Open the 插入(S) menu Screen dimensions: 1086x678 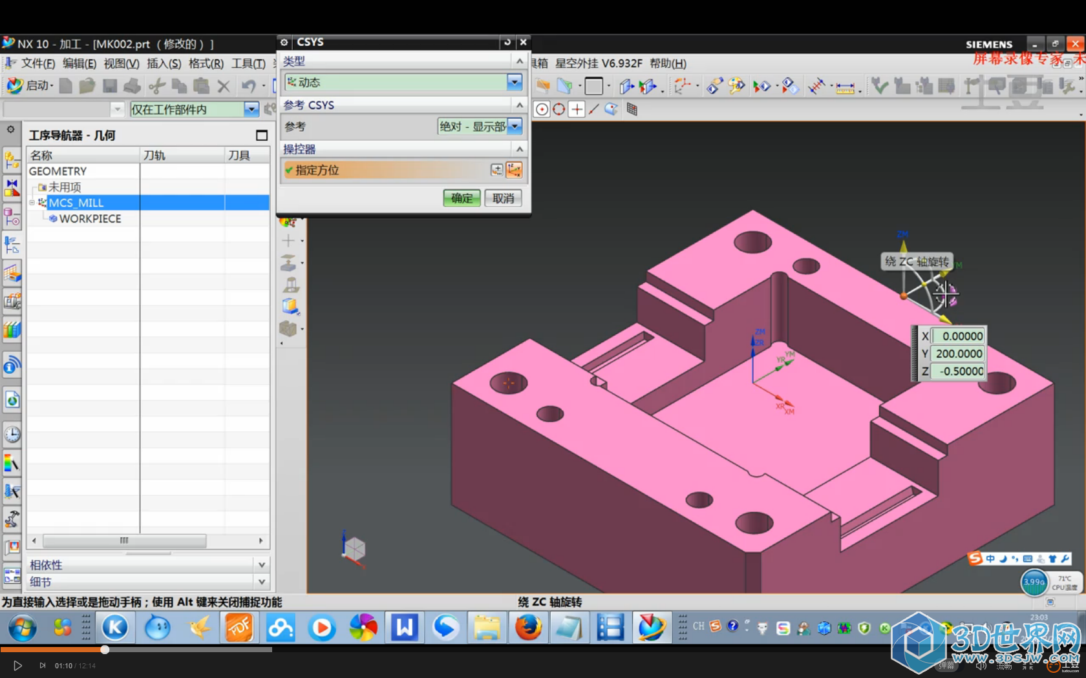164,63
